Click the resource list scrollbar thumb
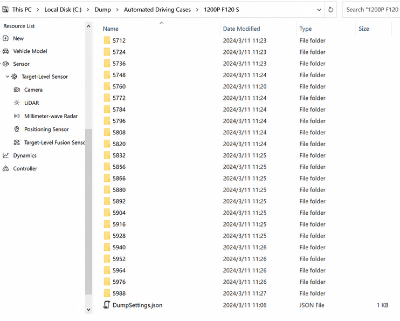The width and height of the screenshot is (400, 321). [88, 211]
